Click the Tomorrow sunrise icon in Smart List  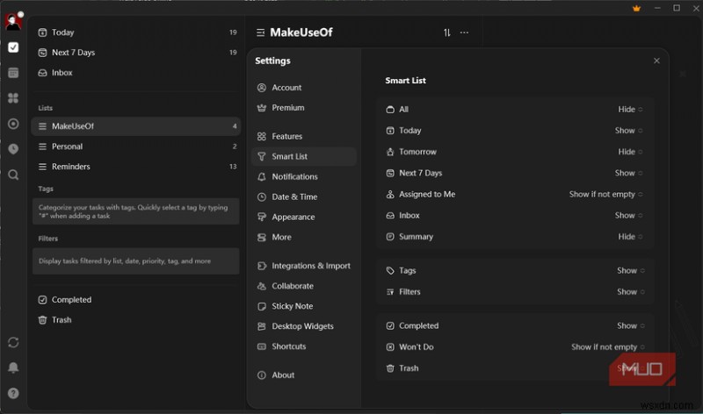(390, 152)
